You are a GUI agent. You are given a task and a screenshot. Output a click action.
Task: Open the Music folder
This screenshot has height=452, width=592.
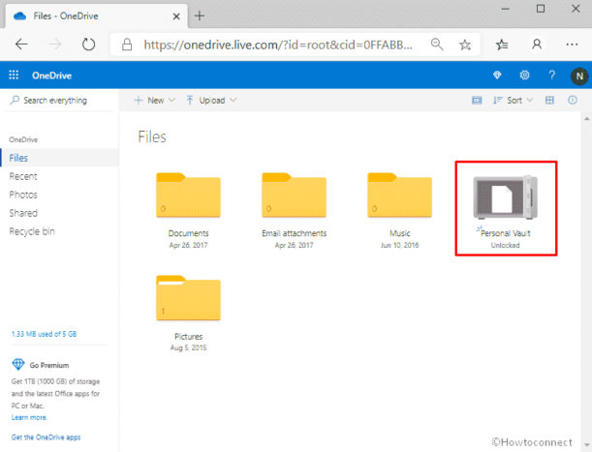[400, 196]
